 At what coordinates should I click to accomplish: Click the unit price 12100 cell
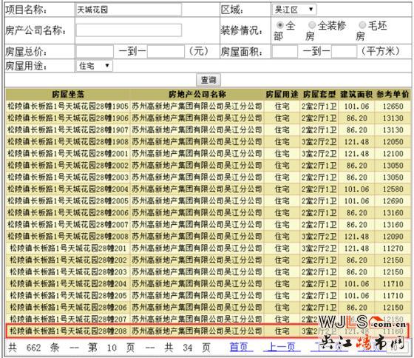pos(393,154)
